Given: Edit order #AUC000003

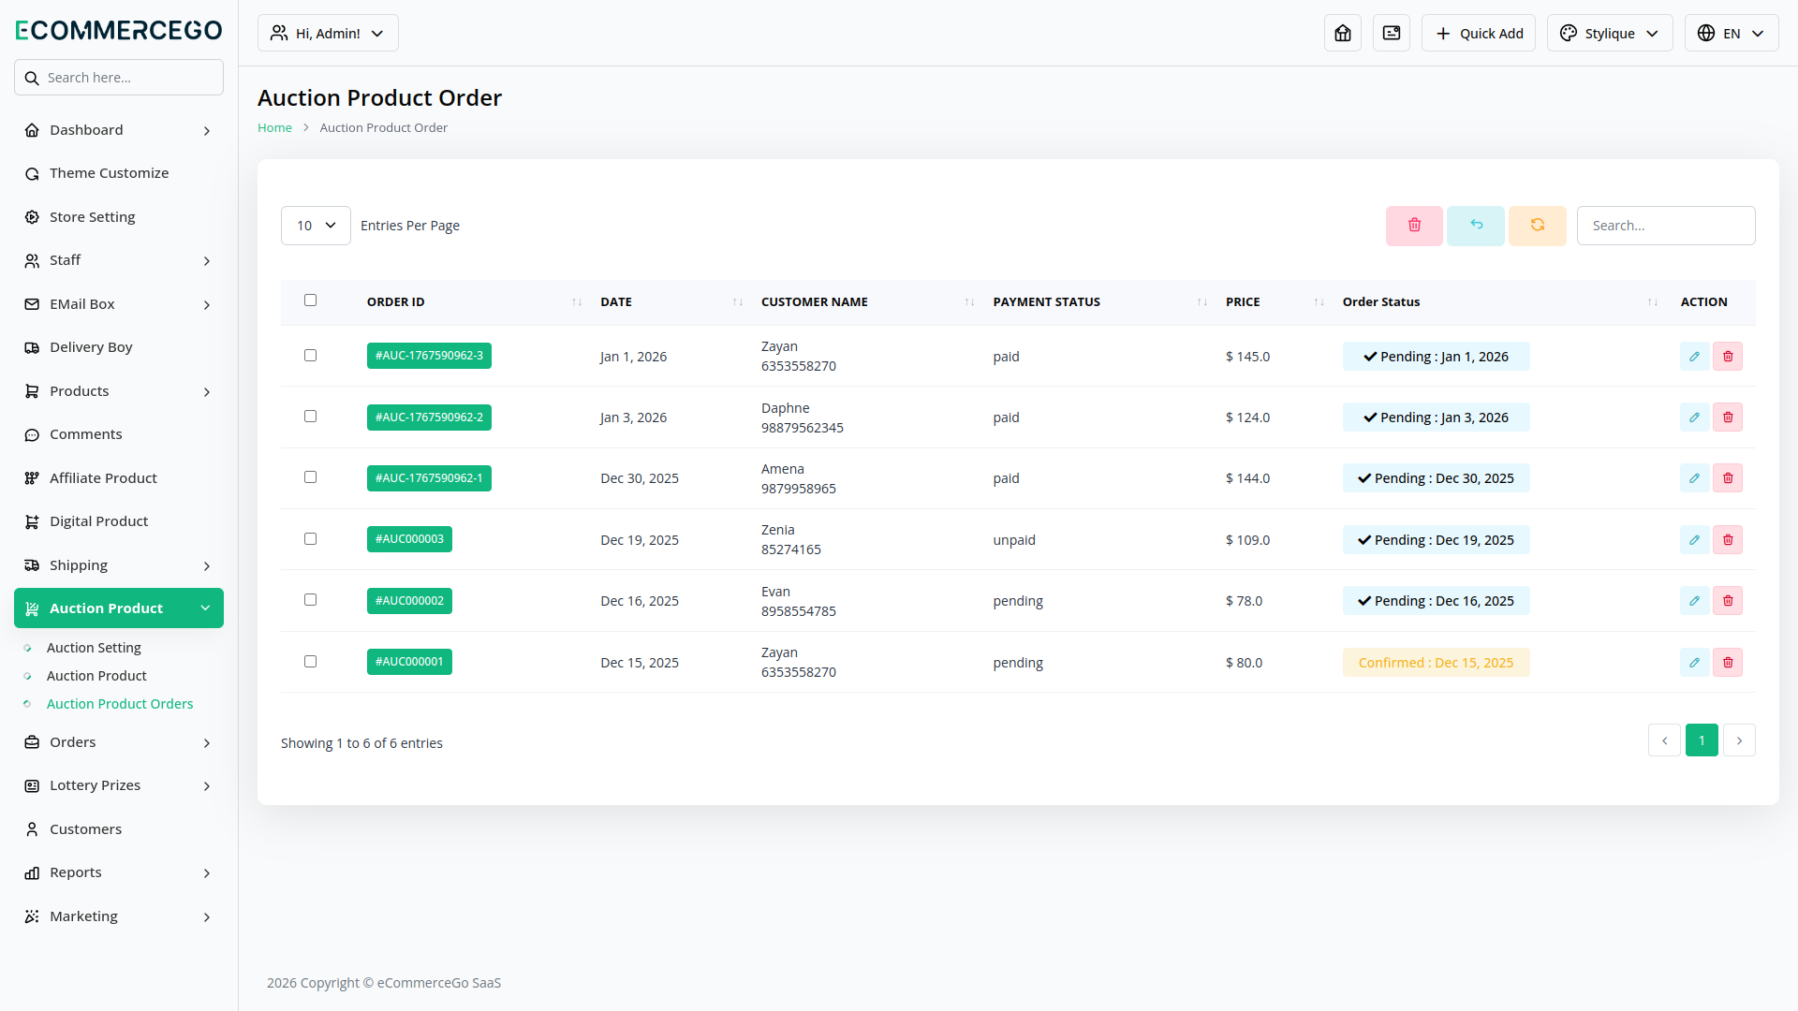Looking at the screenshot, I should pyautogui.click(x=1694, y=540).
